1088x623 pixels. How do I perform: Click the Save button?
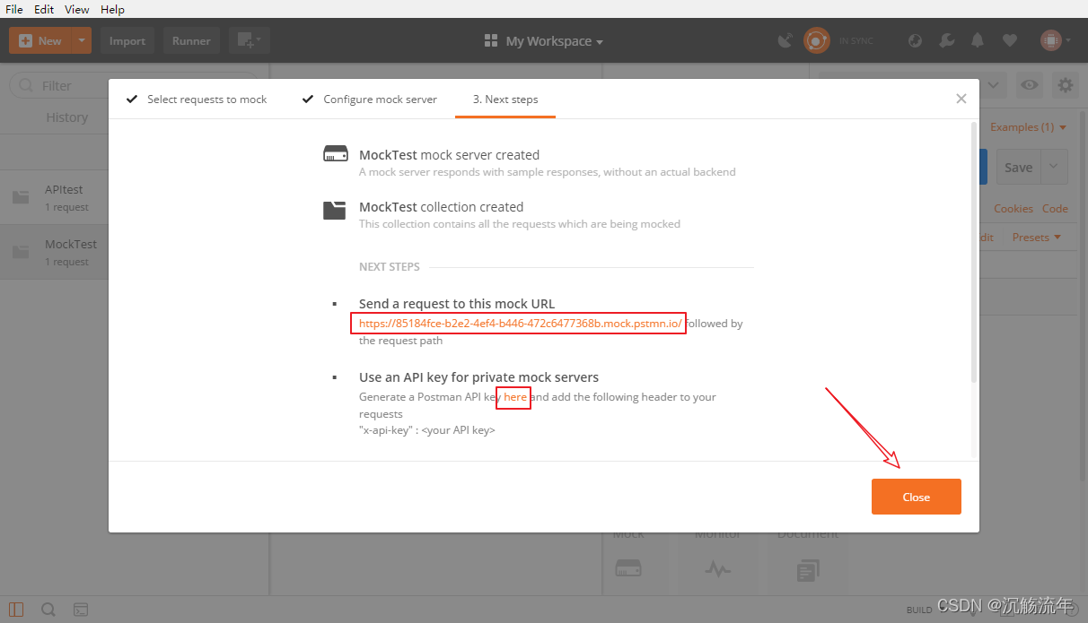(x=1018, y=168)
